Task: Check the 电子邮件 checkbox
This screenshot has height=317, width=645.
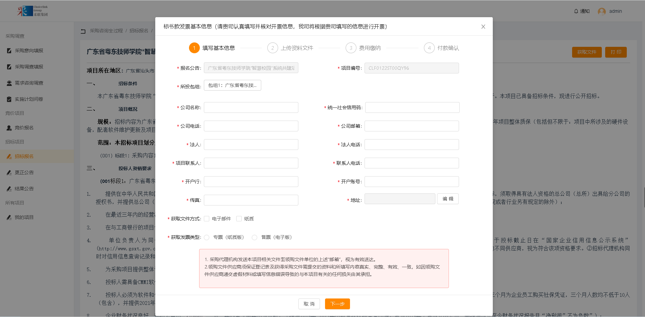Action: (207, 219)
